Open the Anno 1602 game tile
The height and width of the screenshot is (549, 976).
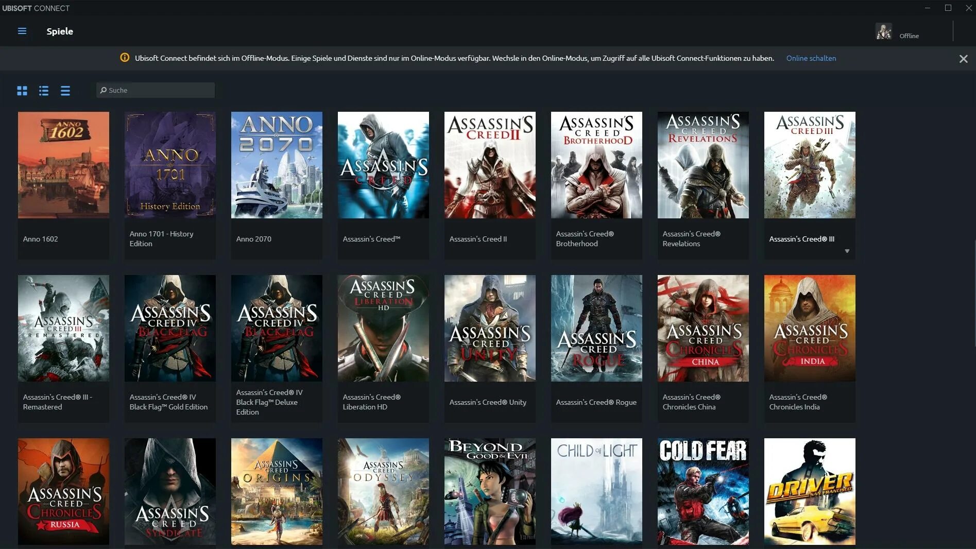[x=63, y=165]
